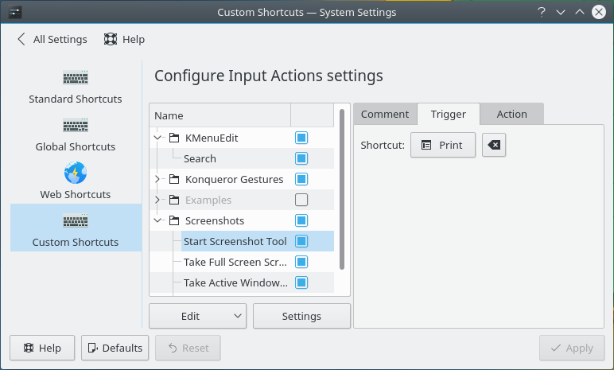Open Standard Shortcuts keyboard icon
Viewport: 614px width, 370px height.
(x=76, y=78)
